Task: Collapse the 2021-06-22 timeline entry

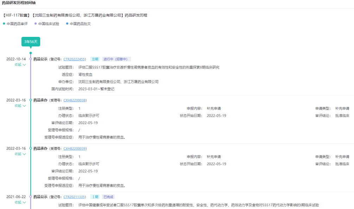Action: click(20, 202)
